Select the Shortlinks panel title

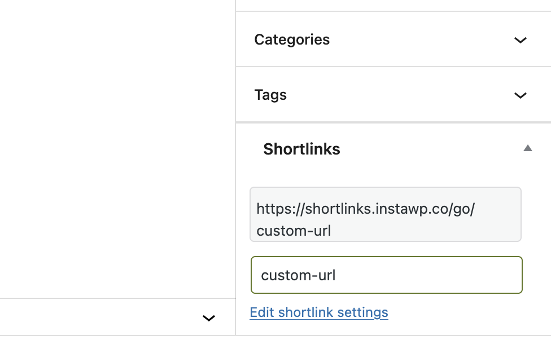click(x=301, y=149)
